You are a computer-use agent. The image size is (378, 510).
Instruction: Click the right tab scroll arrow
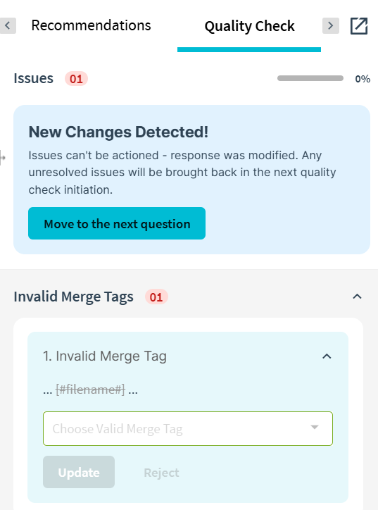(x=331, y=25)
